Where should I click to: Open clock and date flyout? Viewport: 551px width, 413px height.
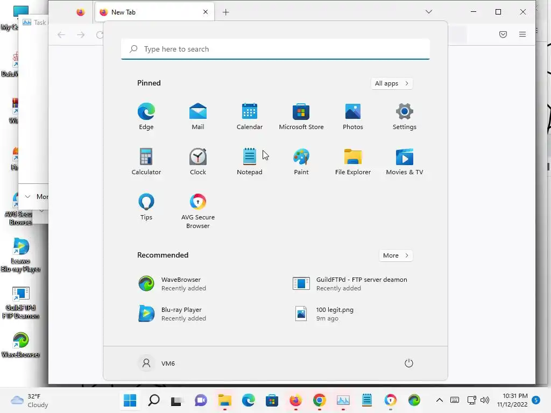pyautogui.click(x=512, y=400)
